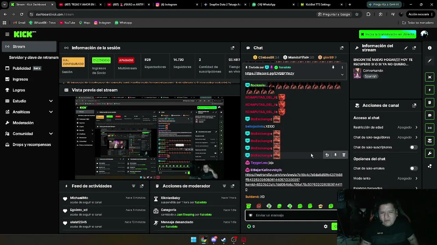Screen dimensions: 437x245
Task: Open the Kick sidebar hamburger menu
Action: 7,34
